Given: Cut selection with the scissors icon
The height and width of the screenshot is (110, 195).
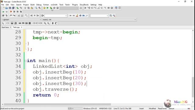Looking at the screenshot, I should pyautogui.click(x=25, y=8).
